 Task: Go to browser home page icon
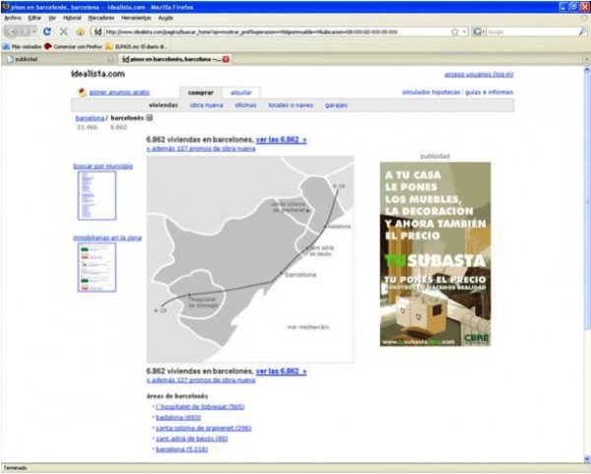[x=80, y=32]
